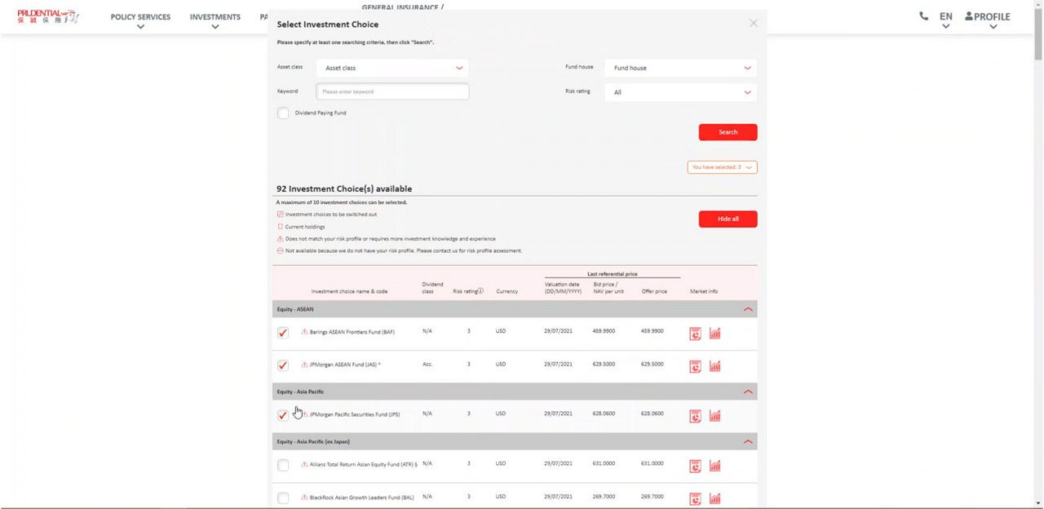Click into the Keyword input field
The image size is (1044, 509).
point(392,91)
